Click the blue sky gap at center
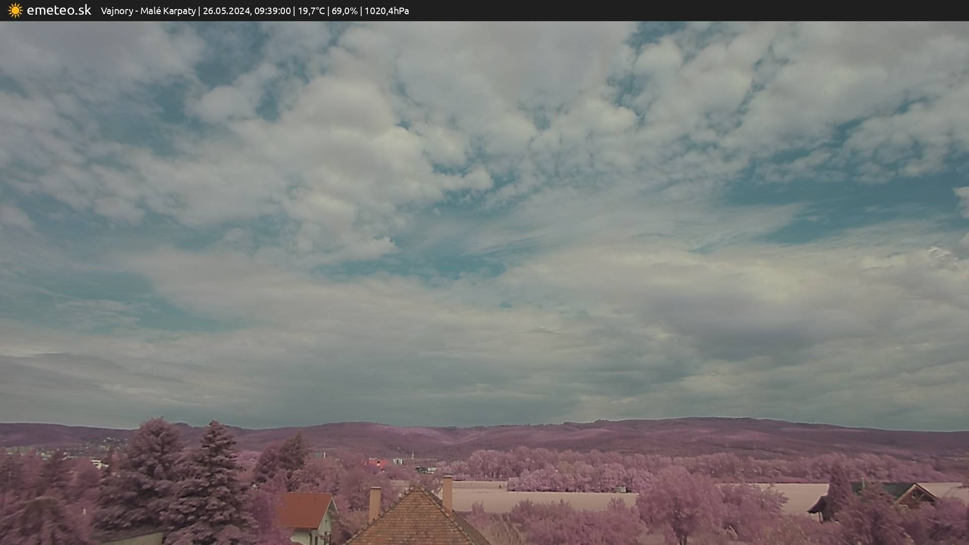This screenshot has height=545, width=969. 454,265
